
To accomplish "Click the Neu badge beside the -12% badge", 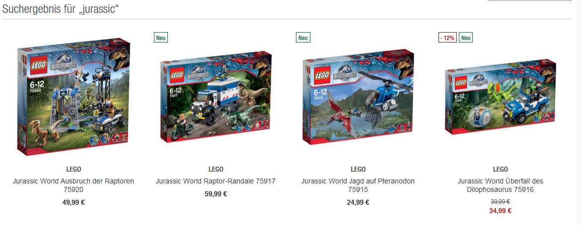I will [x=466, y=38].
